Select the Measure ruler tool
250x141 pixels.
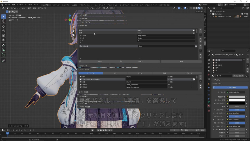pyautogui.click(x=4, y=50)
